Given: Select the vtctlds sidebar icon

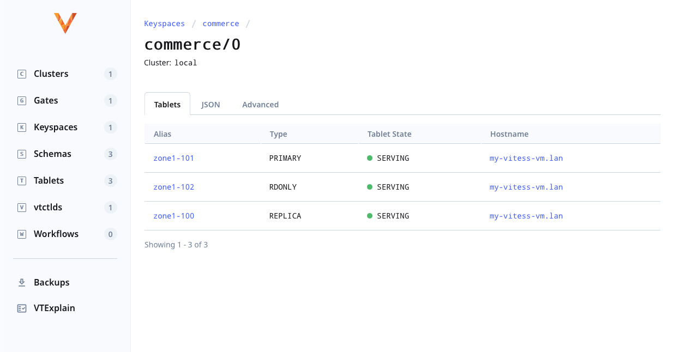Looking at the screenshot, I should click(x=21, y=207).
